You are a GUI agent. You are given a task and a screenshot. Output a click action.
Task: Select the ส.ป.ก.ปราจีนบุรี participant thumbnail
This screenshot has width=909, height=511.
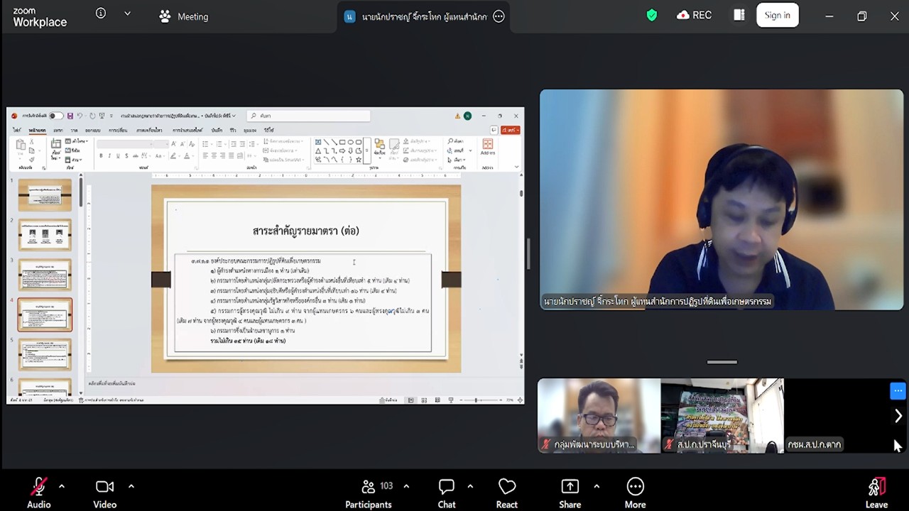(722, 415)
